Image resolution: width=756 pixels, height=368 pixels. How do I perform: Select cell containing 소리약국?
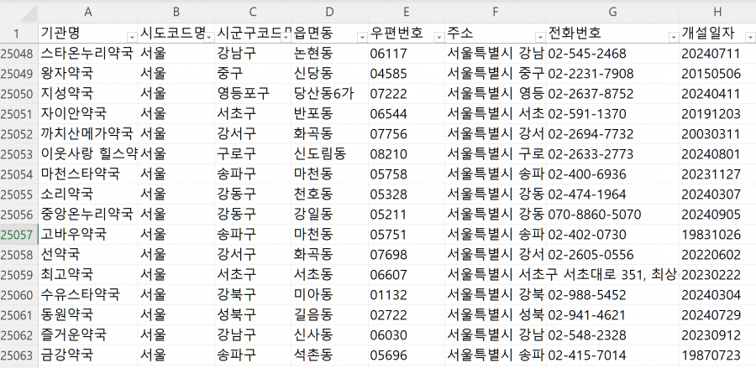(87, 194)
